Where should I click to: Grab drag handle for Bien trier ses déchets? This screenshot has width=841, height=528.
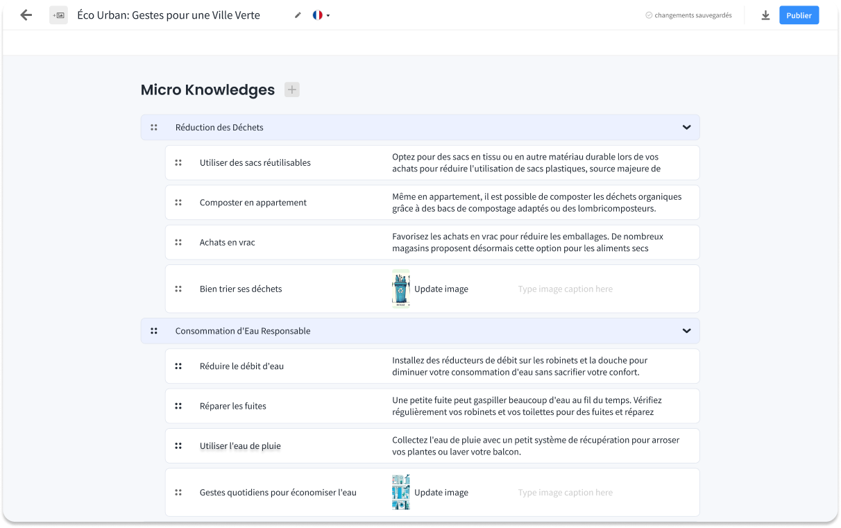tap(178, 289)
